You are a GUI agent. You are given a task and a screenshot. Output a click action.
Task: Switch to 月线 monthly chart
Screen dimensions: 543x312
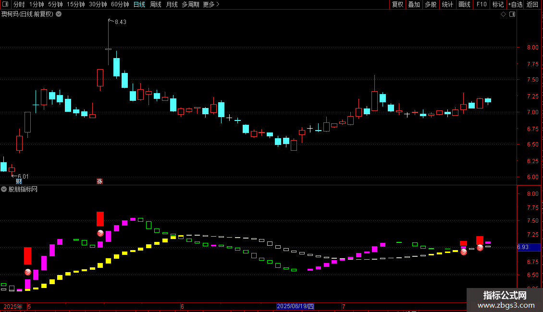pyautogui.click(x=172, y=4)
